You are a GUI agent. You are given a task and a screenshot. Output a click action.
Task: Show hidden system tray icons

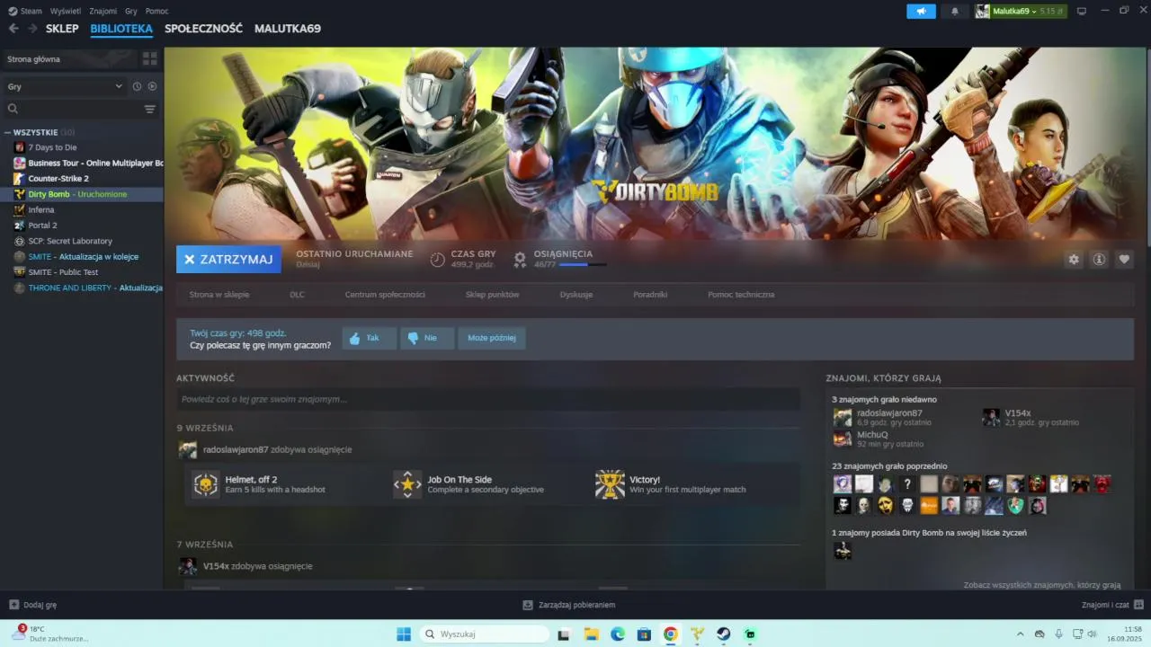1020,634
